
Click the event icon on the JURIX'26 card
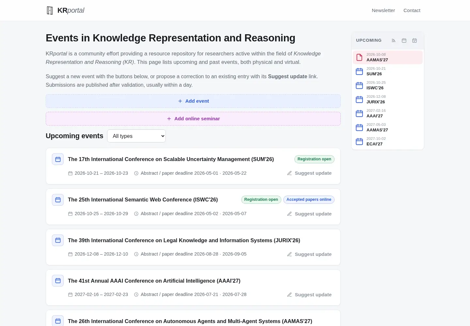58,240
